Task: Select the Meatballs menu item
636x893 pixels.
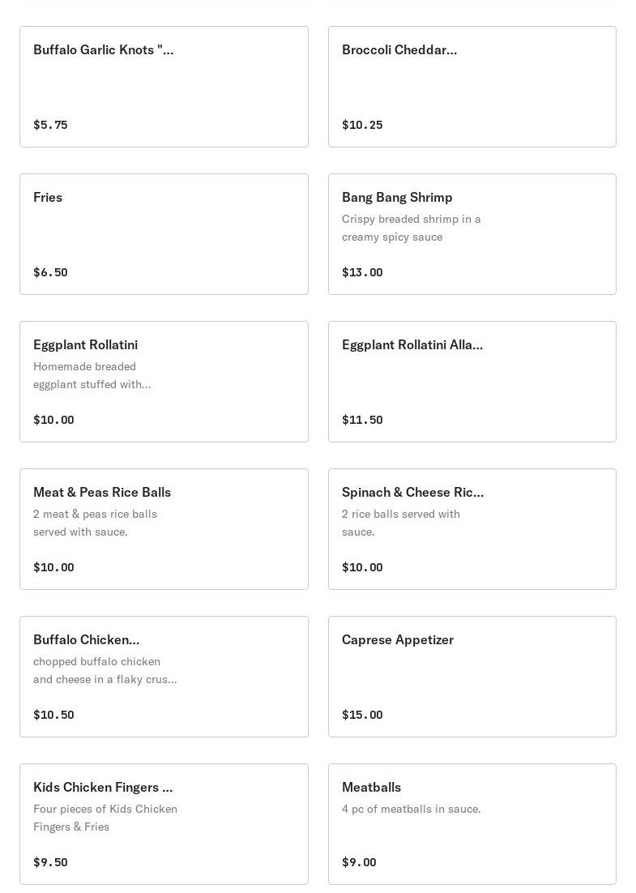Action: point(472,824)
